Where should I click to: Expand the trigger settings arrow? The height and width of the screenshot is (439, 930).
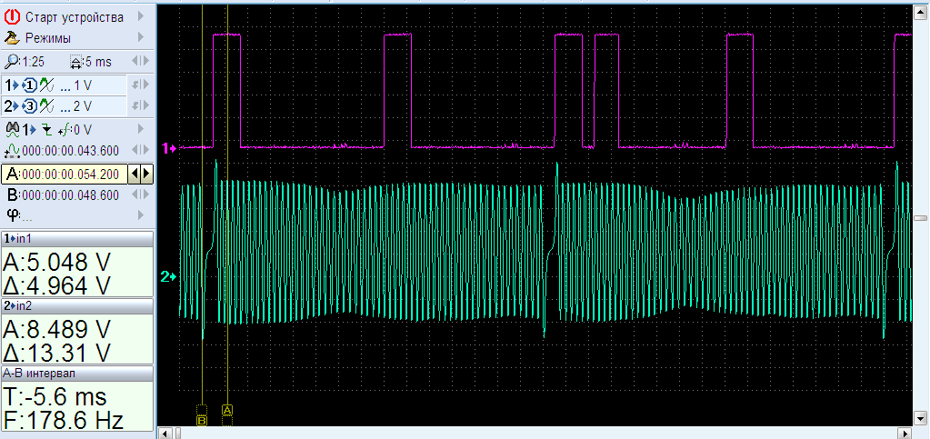(x=141, y=128)
